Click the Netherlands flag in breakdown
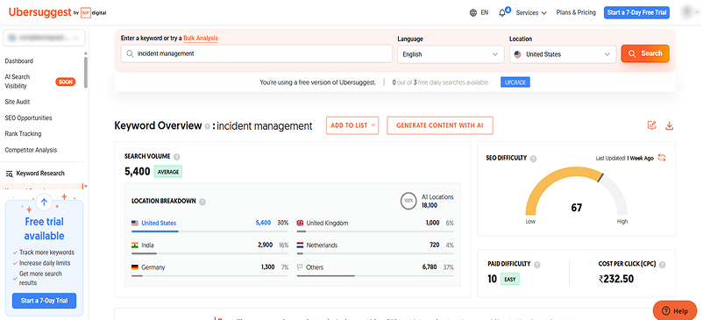This screenshot has width=703, height=320. click(x=301, y=245)
